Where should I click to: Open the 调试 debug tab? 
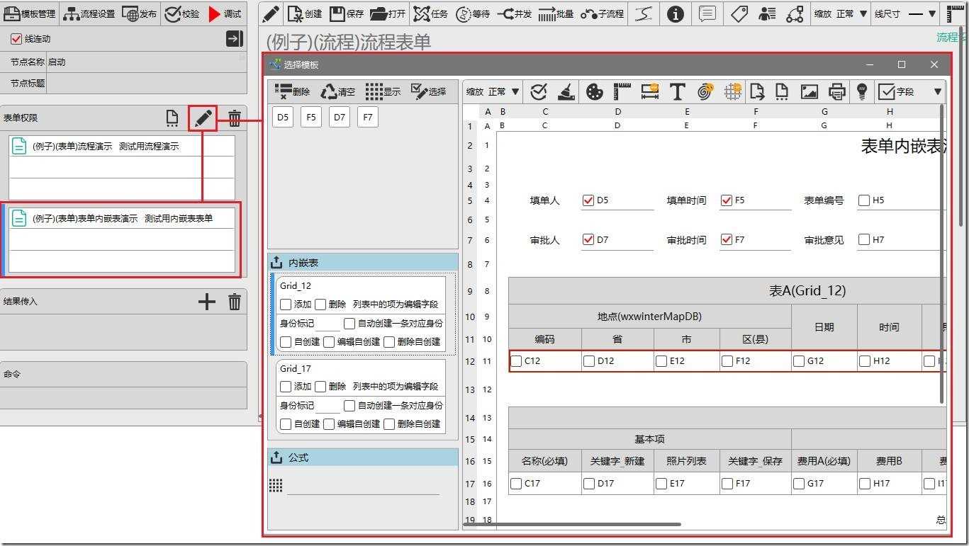[x=225, y=13]
